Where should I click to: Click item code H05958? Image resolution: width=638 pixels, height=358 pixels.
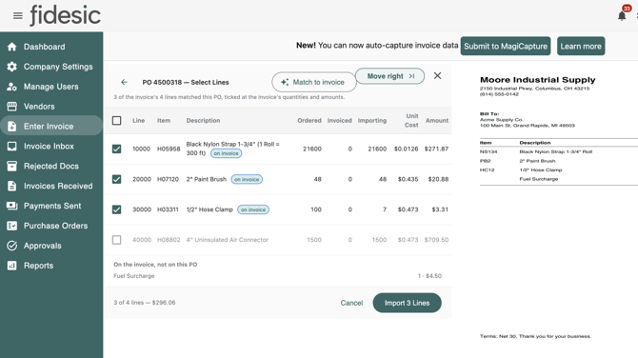tap(169, 149)
